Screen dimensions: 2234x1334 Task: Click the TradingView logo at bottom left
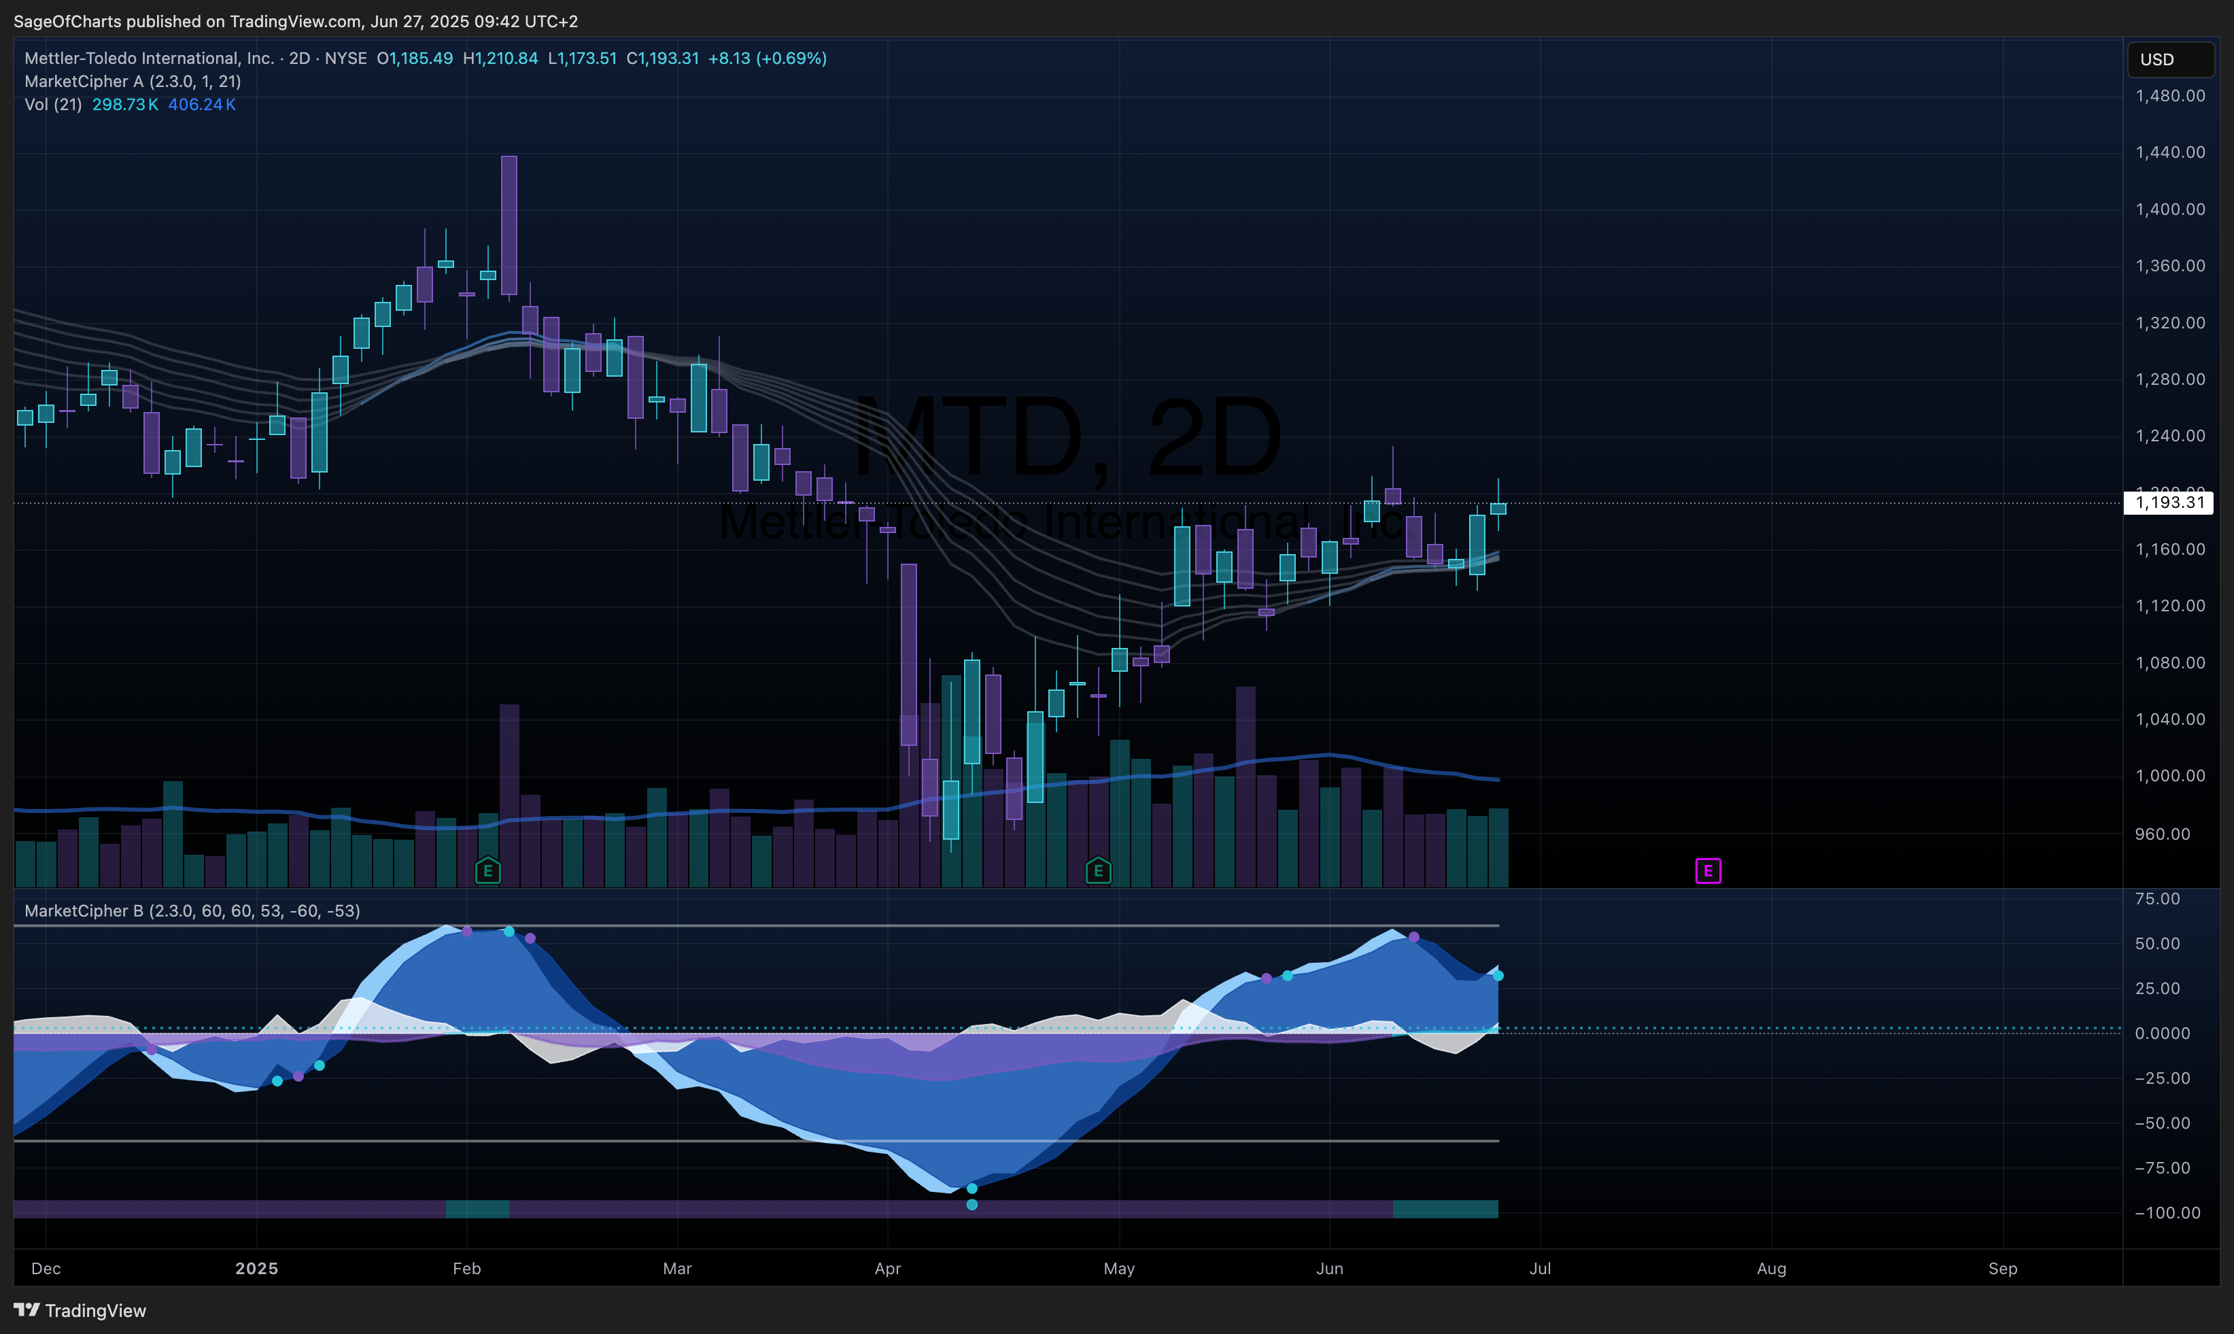pos(80,1311)
